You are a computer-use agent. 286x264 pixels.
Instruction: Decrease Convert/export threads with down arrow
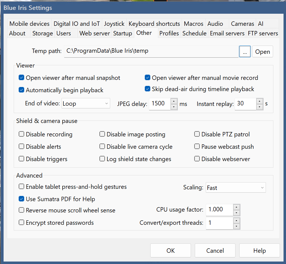click(237, 226)
